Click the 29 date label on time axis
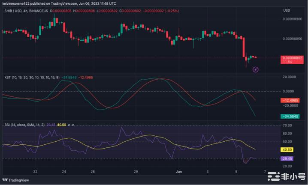Viewport: 308px width, 185px height. click(135, 171)
